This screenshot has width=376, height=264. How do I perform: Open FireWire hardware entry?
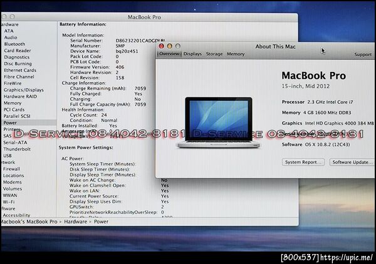point(13,83)
